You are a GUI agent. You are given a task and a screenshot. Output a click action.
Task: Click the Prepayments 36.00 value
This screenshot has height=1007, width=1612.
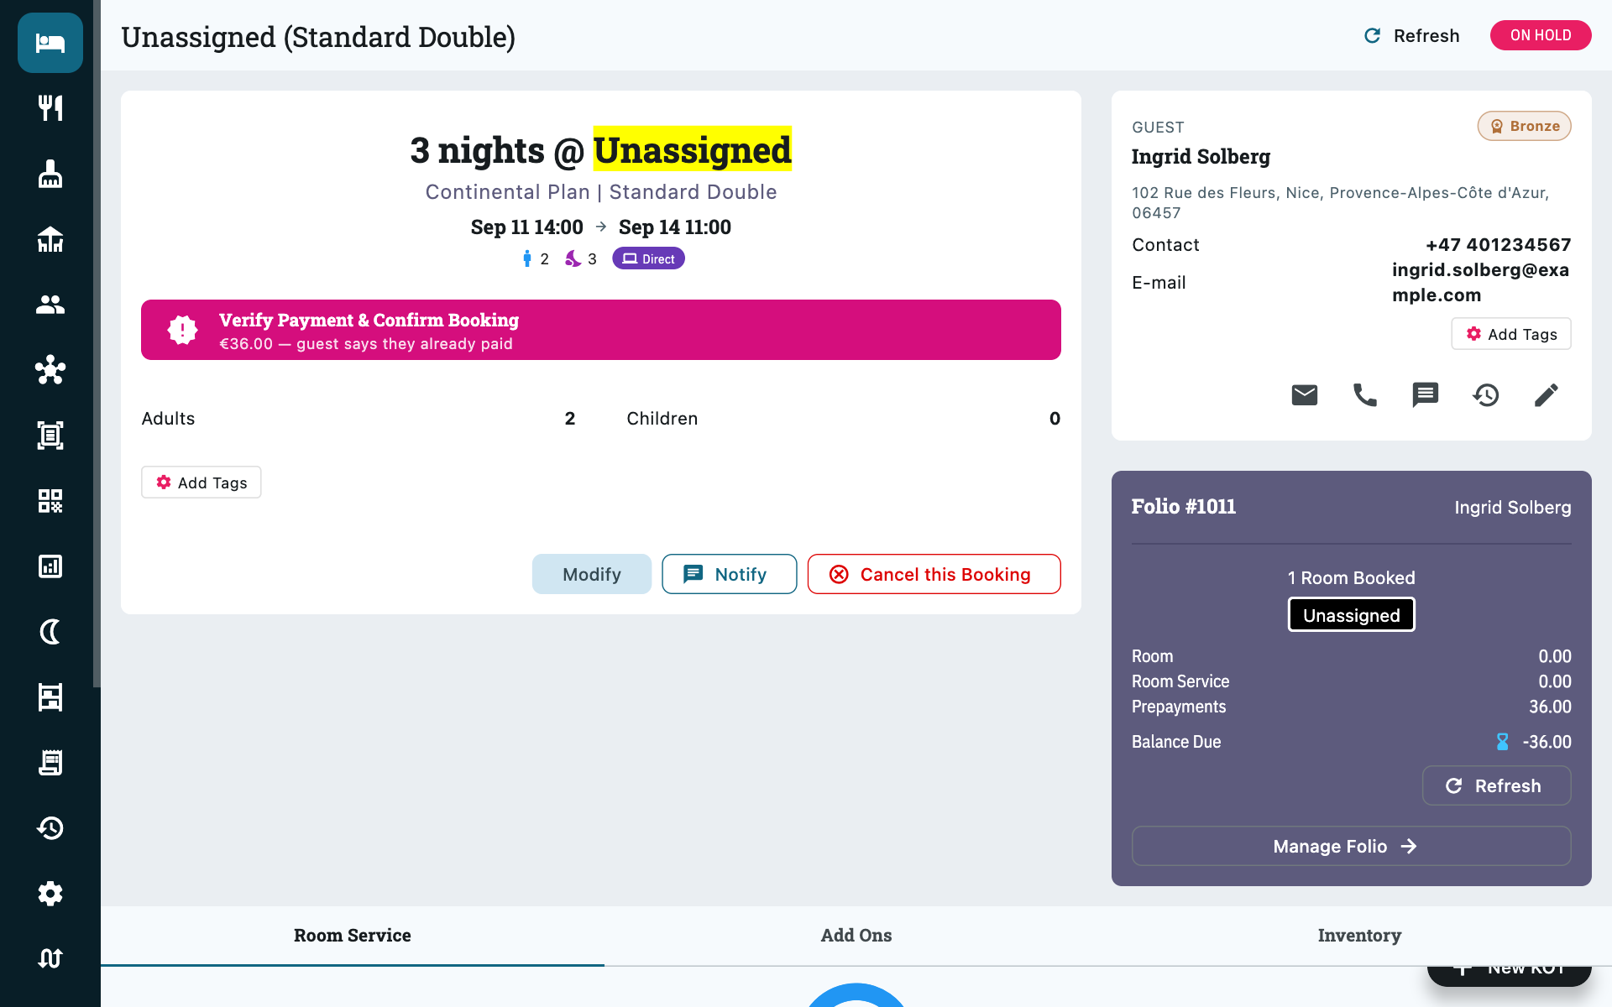(x=1550, y=707)
